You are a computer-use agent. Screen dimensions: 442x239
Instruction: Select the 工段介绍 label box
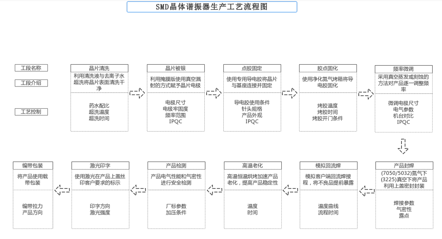pos(31,83)
